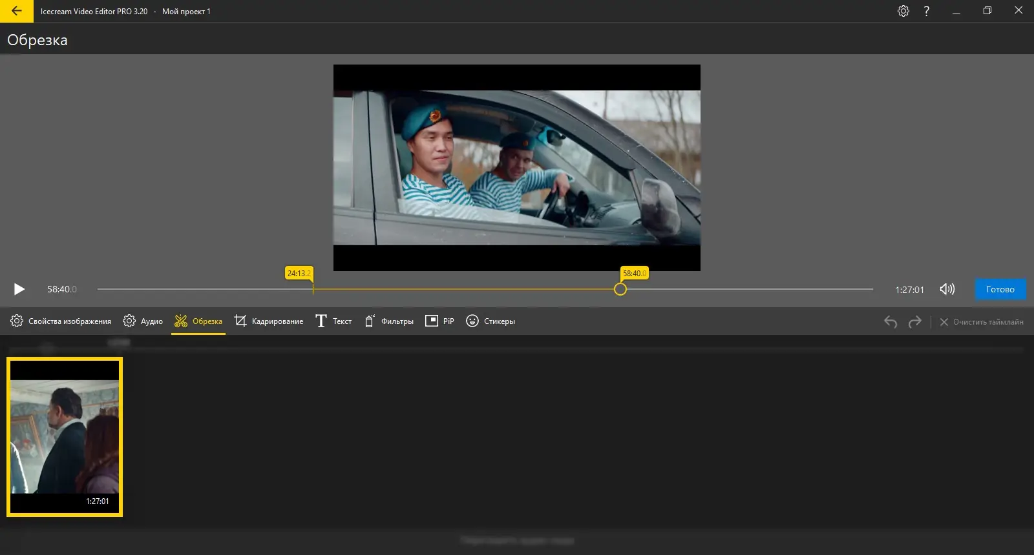
Task: Click Очистить таймлайн to clear timeline
Action: point(981,321)
